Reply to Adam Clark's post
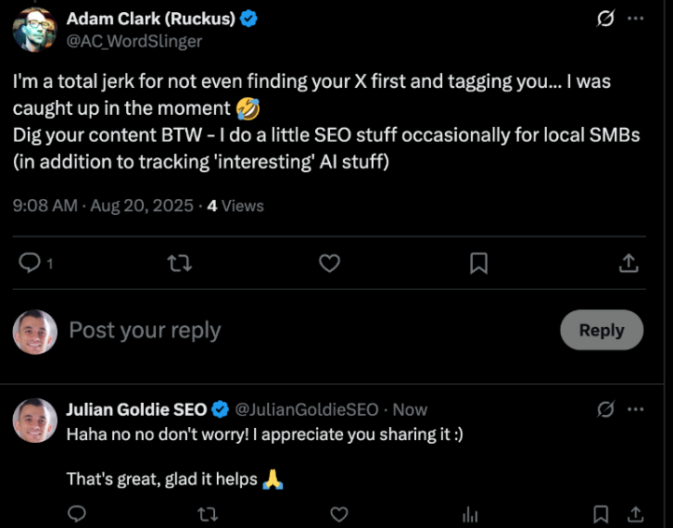This screenshot has width=673, height=528. pos(30,264)
